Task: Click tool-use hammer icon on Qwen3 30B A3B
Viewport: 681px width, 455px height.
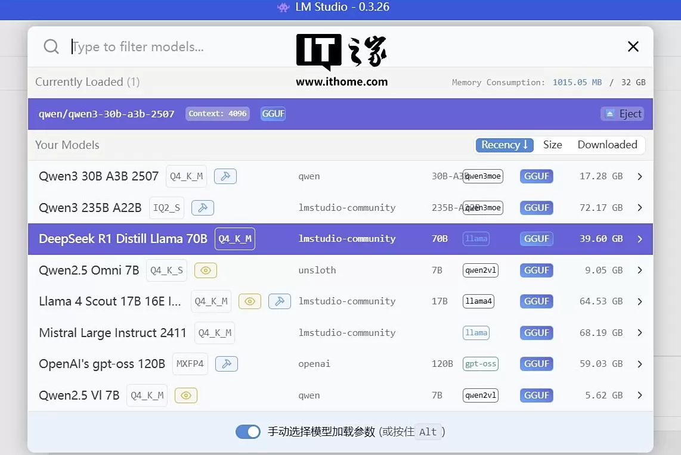Action: (x=225, y=176)
